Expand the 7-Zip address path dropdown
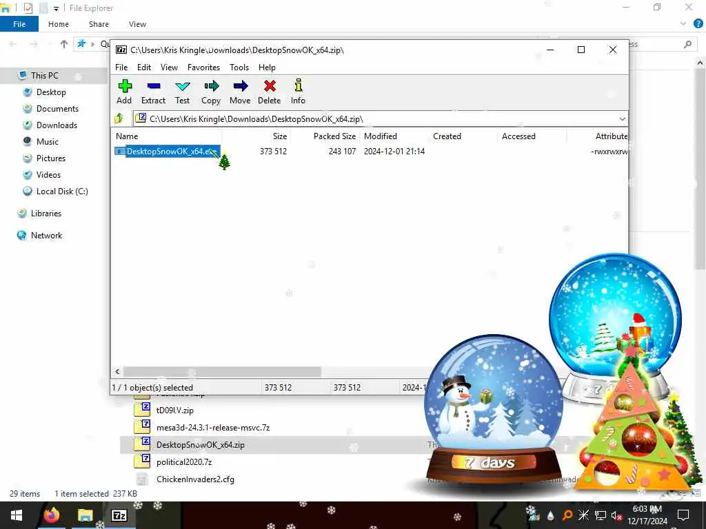The width and height of the screenshot is (706, 529). [x=623, y=119]
